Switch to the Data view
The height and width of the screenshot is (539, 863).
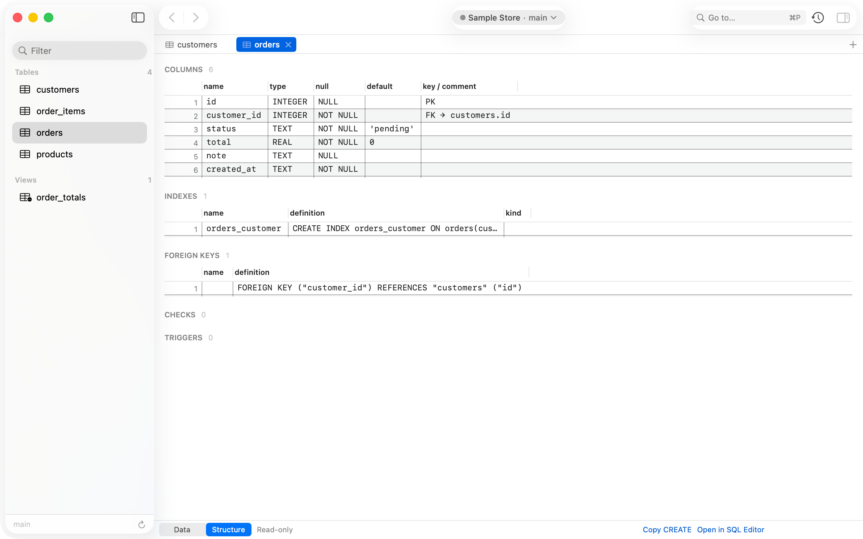click(182, 529)
